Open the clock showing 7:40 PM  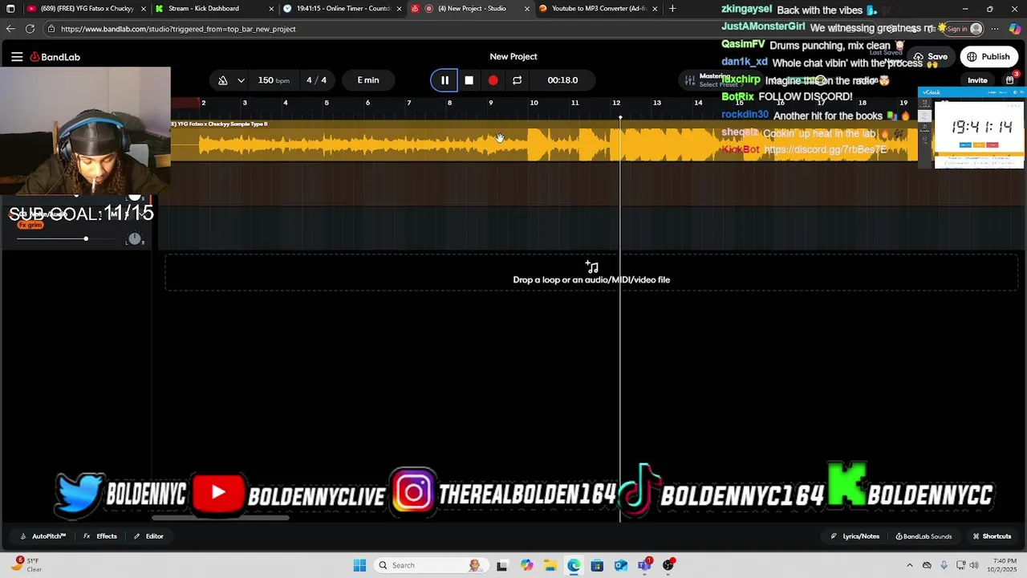[1004, 565]
